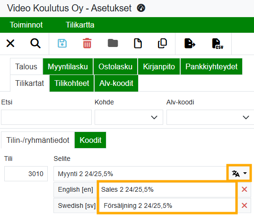Image resolution: width=254 pixels, height=215 pixels.
Task: Click the file export arrow icon
Action: [x=190, y=43]
